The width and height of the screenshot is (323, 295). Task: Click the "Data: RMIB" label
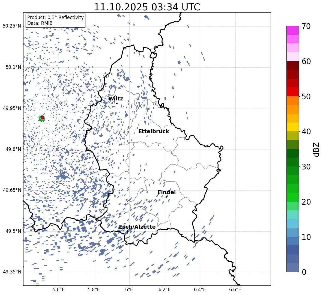(40, 23)
